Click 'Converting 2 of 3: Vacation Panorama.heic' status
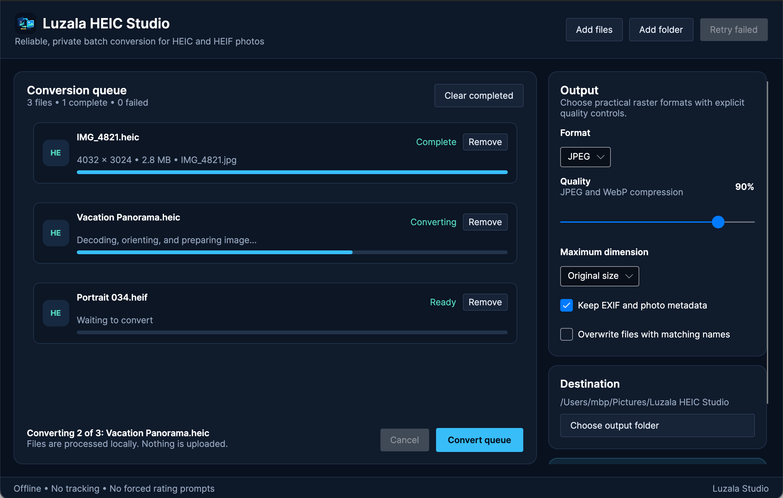Screen dimensions: 783x498 118,433
